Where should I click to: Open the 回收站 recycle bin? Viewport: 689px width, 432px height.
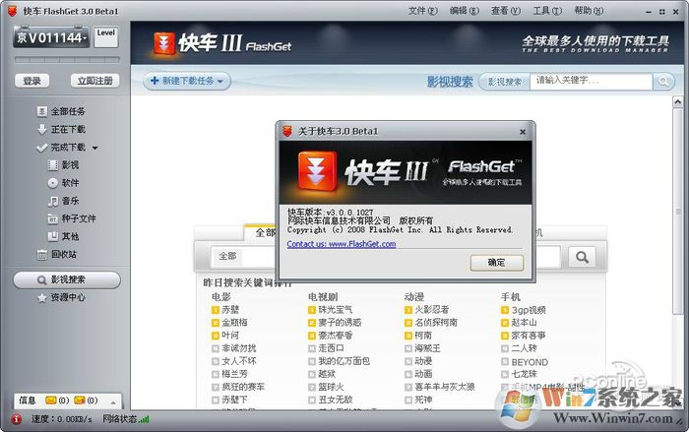[41, 254]
